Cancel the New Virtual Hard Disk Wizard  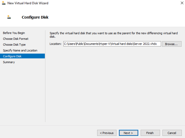coord(172,133)
